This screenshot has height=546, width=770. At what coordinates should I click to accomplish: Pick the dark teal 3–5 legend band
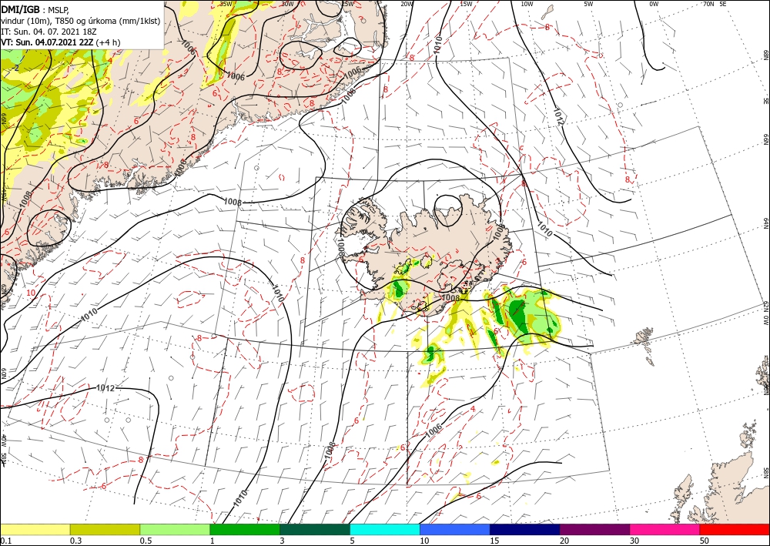coord(315,529)
